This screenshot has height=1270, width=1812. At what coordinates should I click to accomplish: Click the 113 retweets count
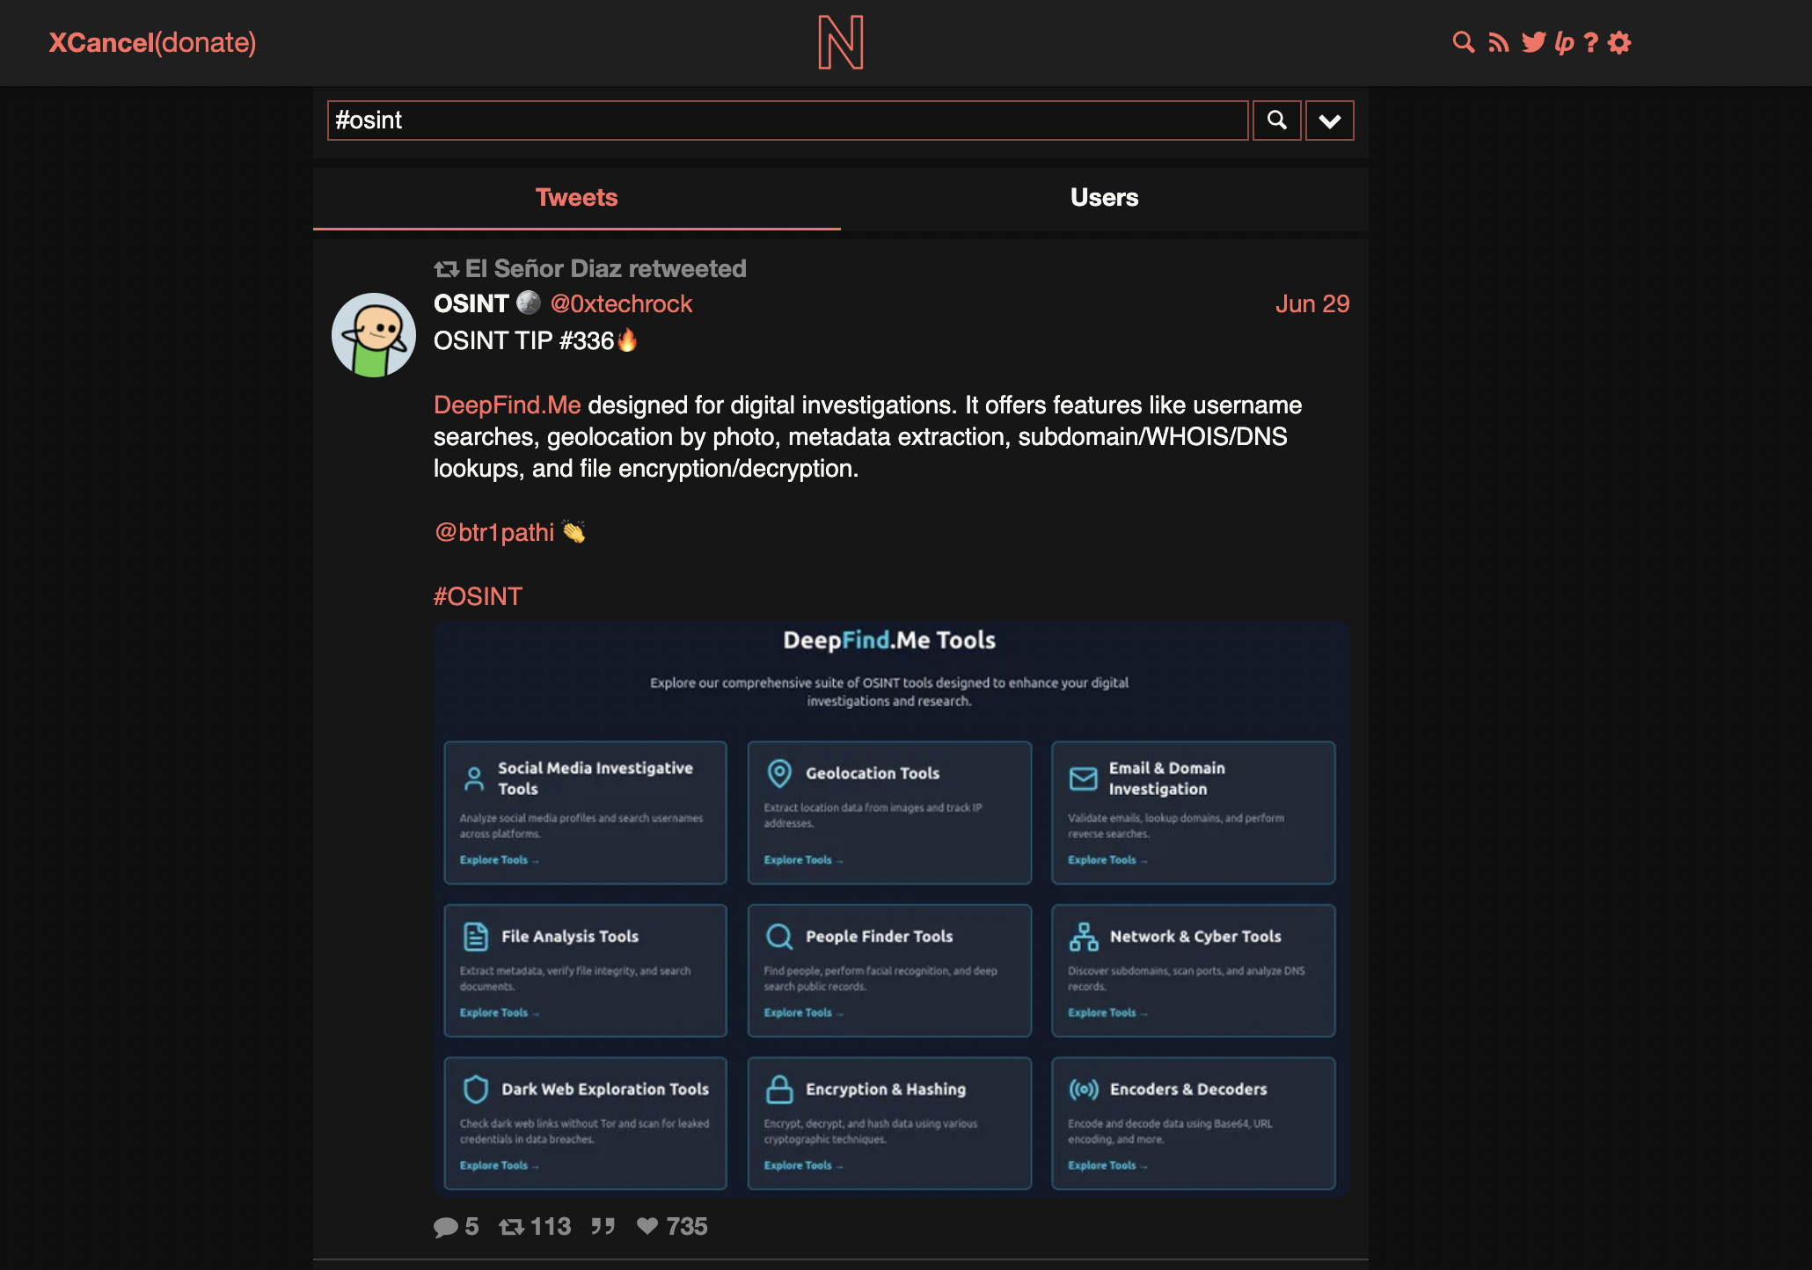pyautogui.click(x=551, y=1227)
